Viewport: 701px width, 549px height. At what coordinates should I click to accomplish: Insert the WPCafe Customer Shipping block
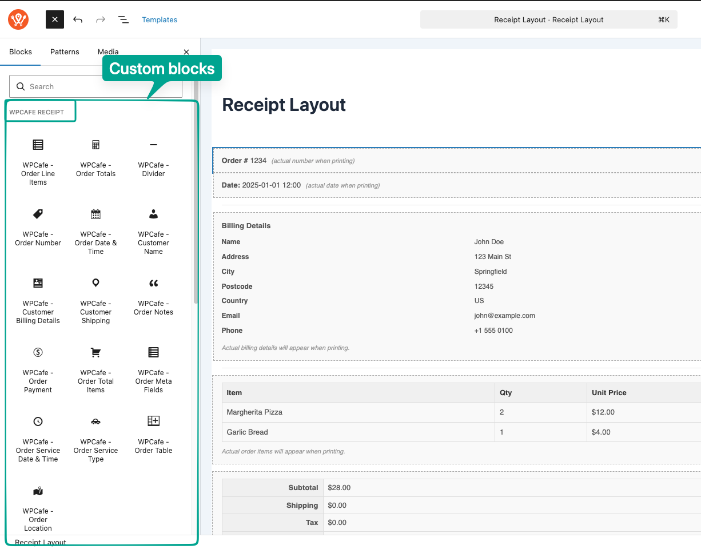(x=95, y=300)
